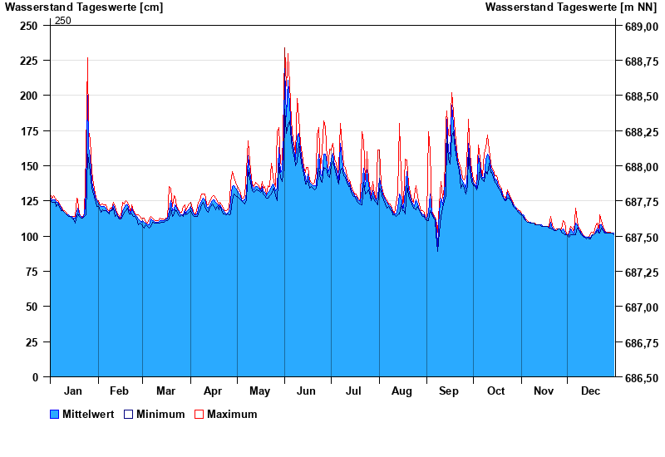Click the 'Jan' month label
The height and width of the screenshot is (457, 665).
[73, 391]
